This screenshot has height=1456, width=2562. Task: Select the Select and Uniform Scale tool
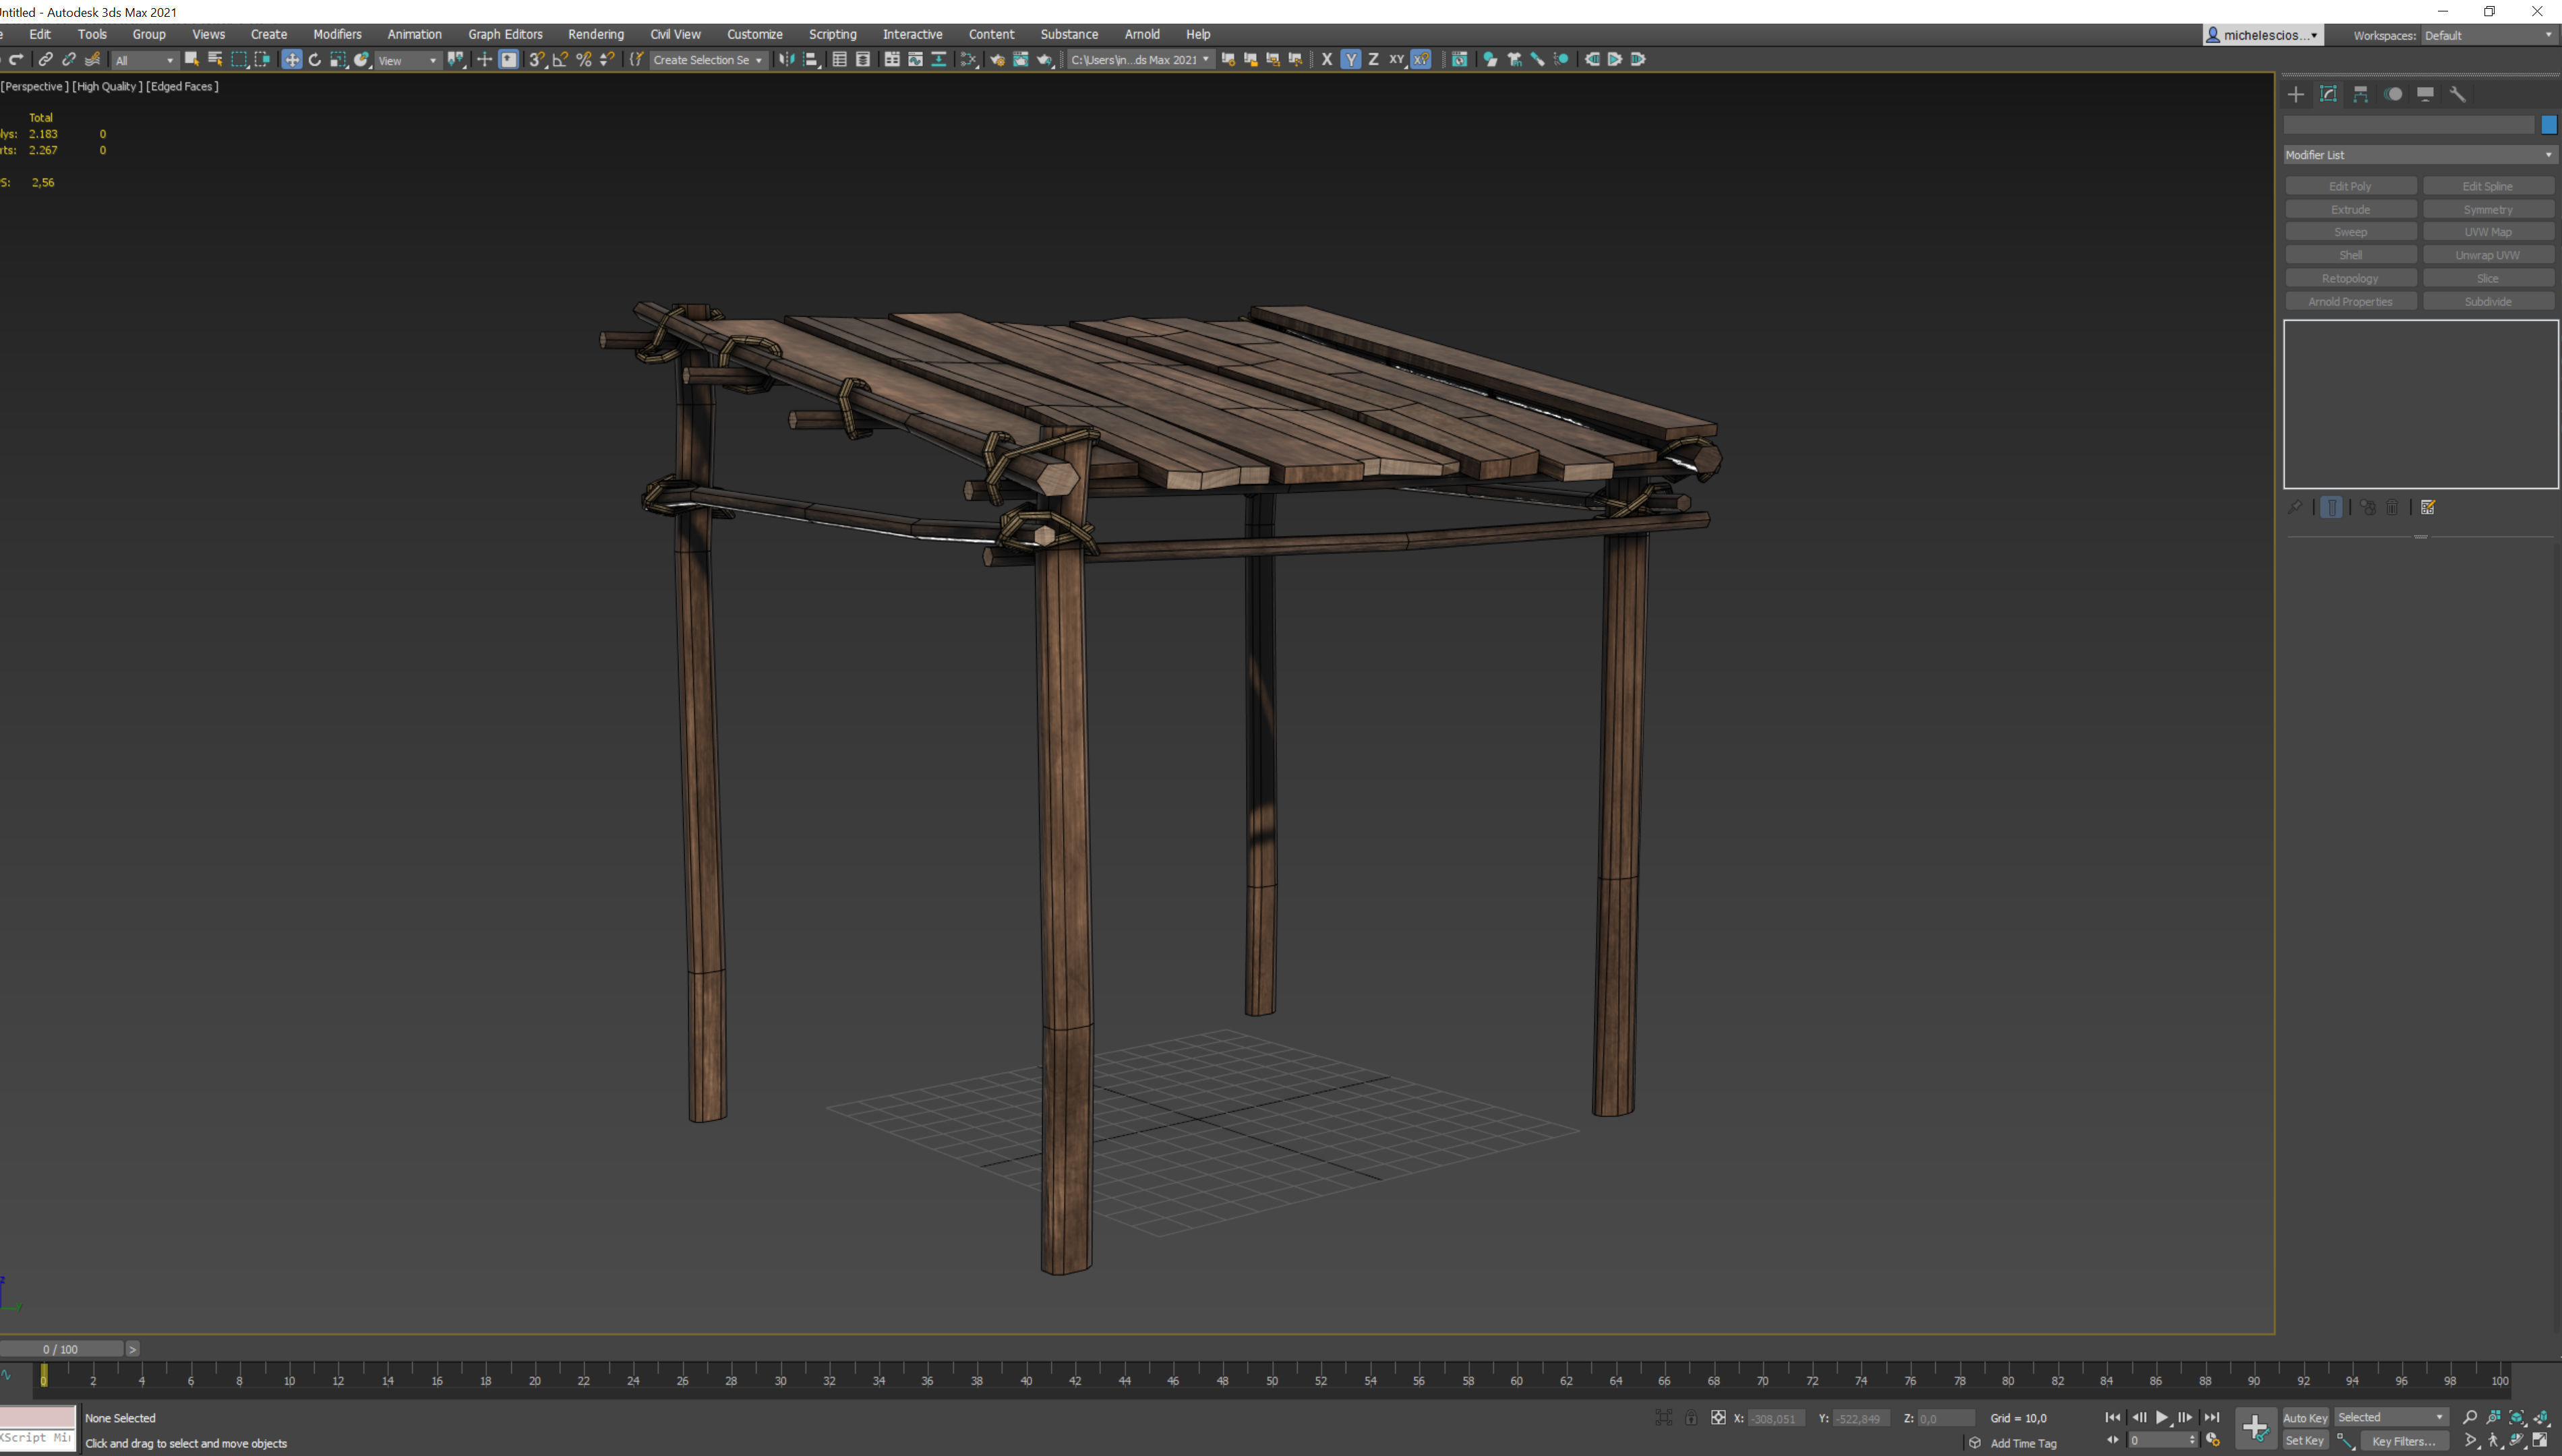(x=338, y=60)
